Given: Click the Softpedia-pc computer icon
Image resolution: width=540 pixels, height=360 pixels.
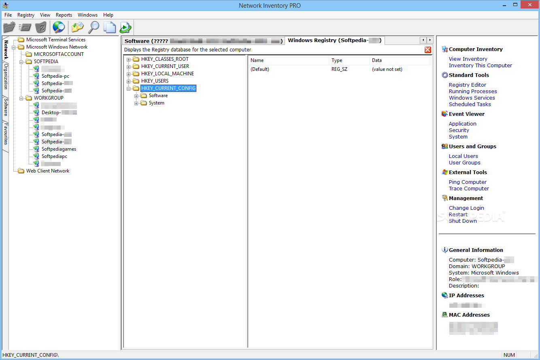Looking at the screenshot, I should [x=36, y=76].
